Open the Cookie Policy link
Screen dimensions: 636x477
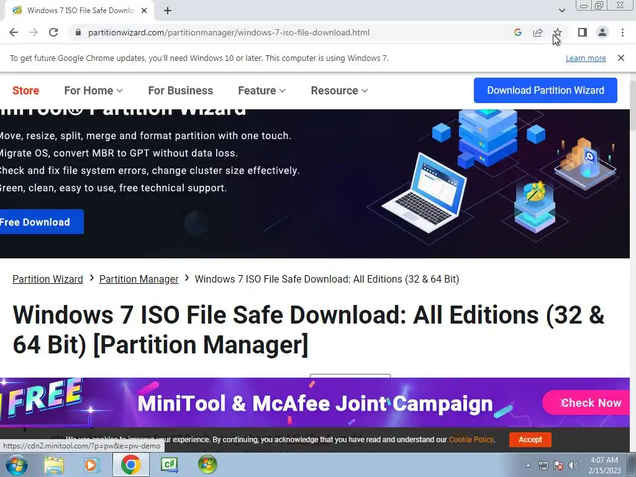[x=471, y=439]
